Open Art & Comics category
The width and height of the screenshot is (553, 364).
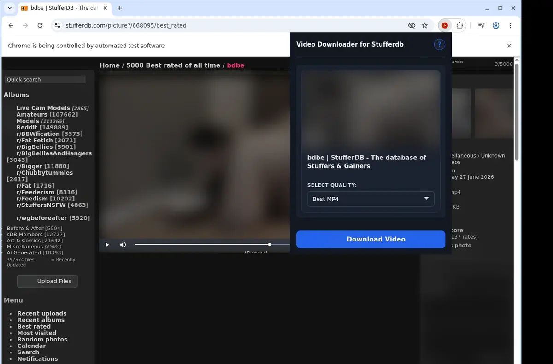pyautogui.click(x=24, y=240)
